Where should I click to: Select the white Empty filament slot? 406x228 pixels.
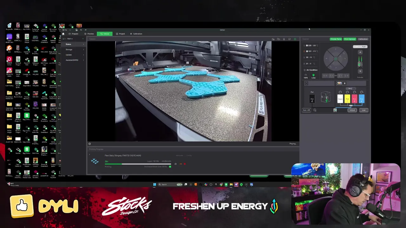340,98
